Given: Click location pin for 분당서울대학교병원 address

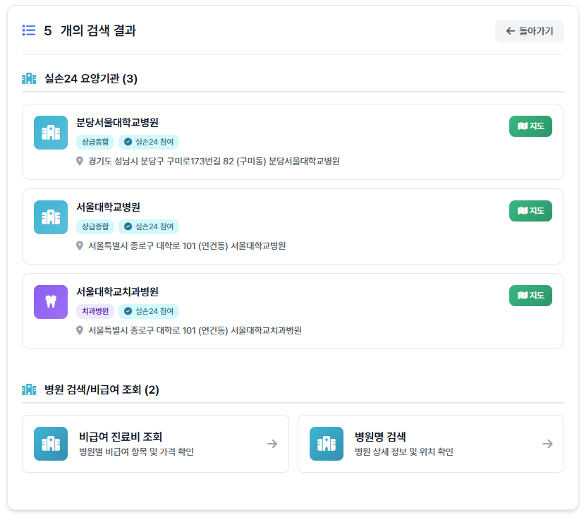Looking at the screenshot, I should [x=80, y=161].
